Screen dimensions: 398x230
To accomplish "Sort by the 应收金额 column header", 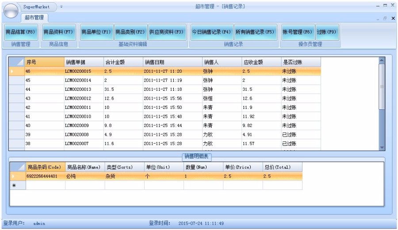I will [261, 62].
